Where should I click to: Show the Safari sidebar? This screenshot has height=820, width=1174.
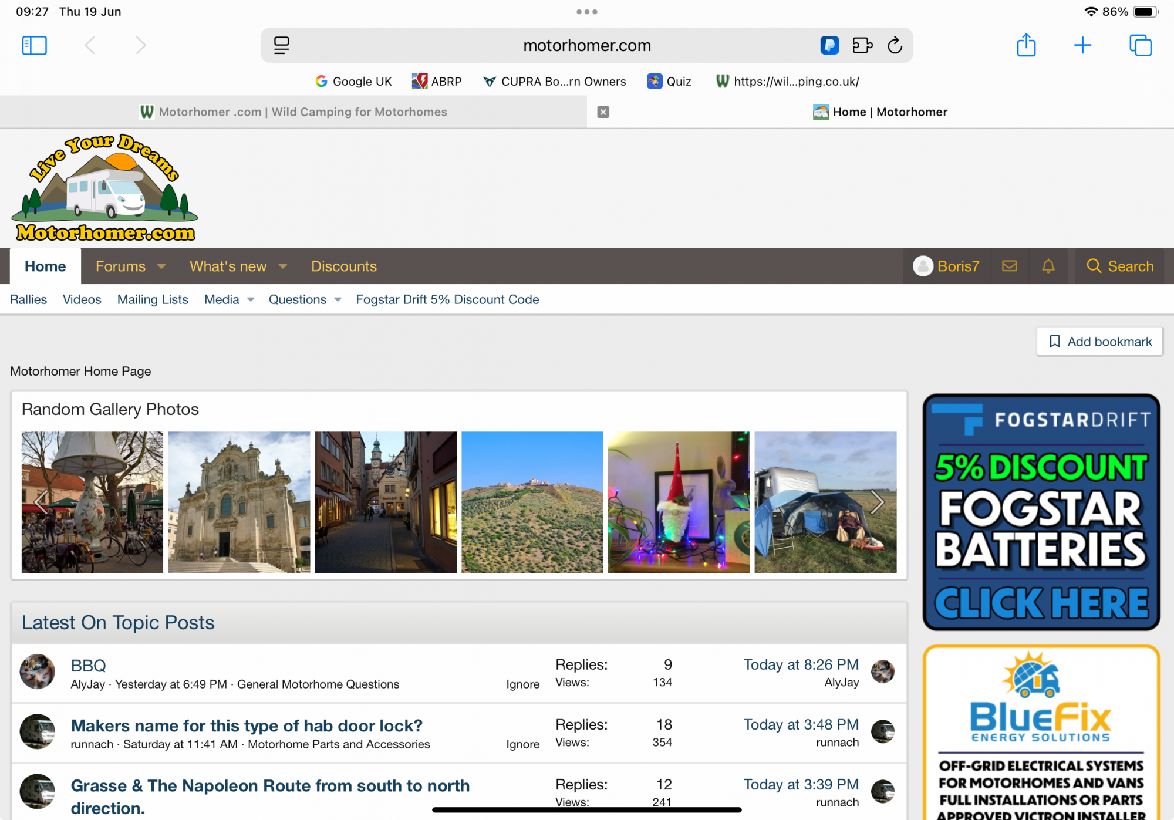point(34,45)
